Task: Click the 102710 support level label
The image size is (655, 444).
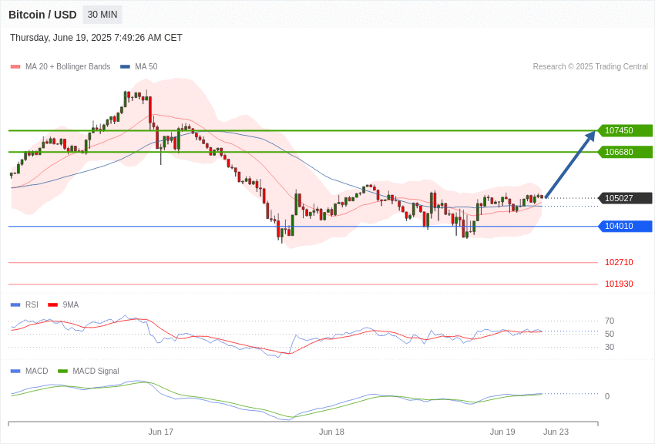Action: coord(619,262)
